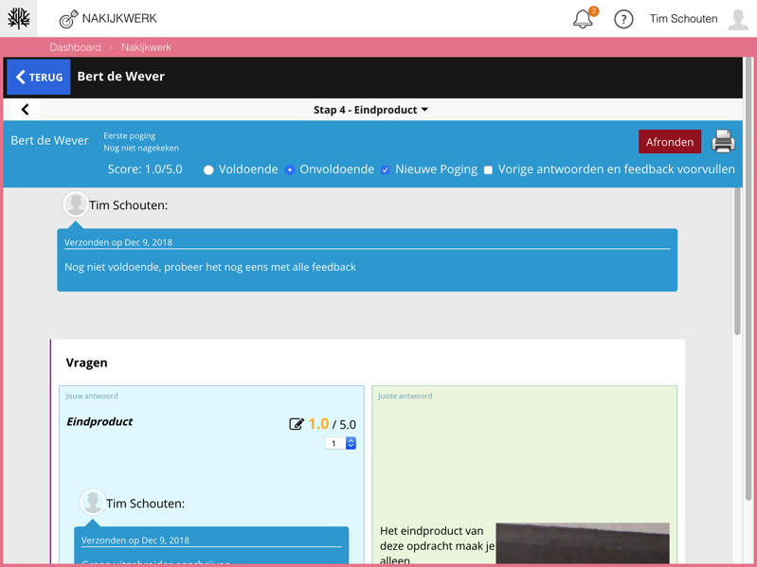Open the Tim Schouten user menu
This screenshot has height=567, width=757.
point(683,19)
